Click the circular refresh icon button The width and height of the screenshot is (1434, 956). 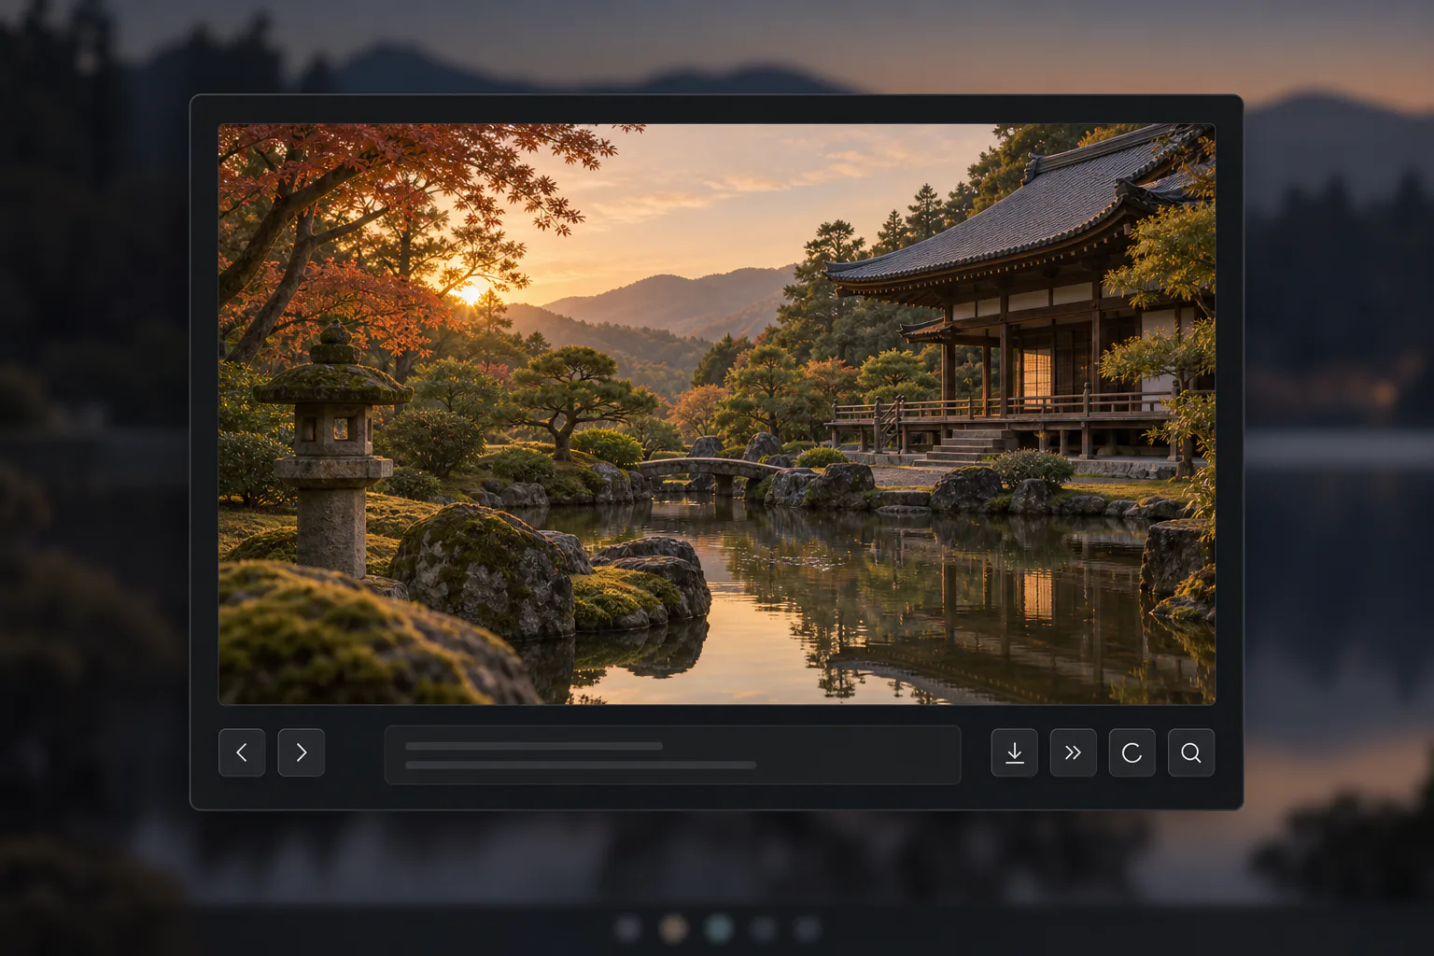point(1132,752)
